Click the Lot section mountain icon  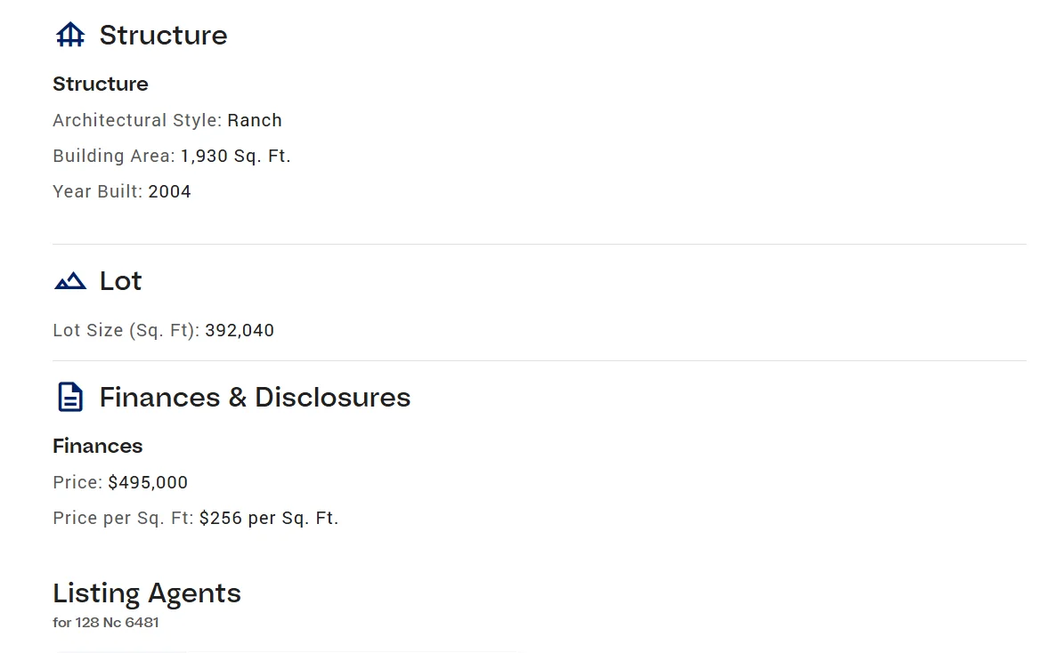tap(70, 282)
